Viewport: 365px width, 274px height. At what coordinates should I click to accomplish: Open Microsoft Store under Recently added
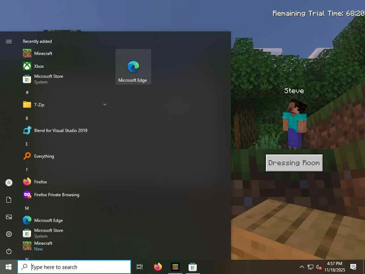coord(65,79)
